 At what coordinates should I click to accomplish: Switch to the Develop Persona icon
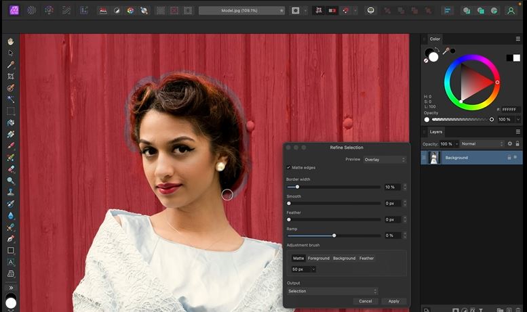pos(49,10)
